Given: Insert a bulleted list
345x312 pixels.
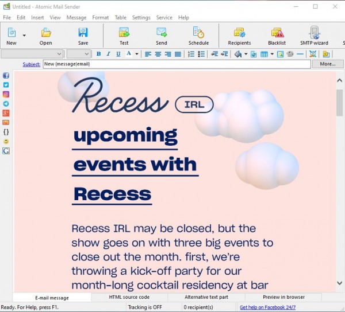Looking at the screenshot, I should coord(201,54).
